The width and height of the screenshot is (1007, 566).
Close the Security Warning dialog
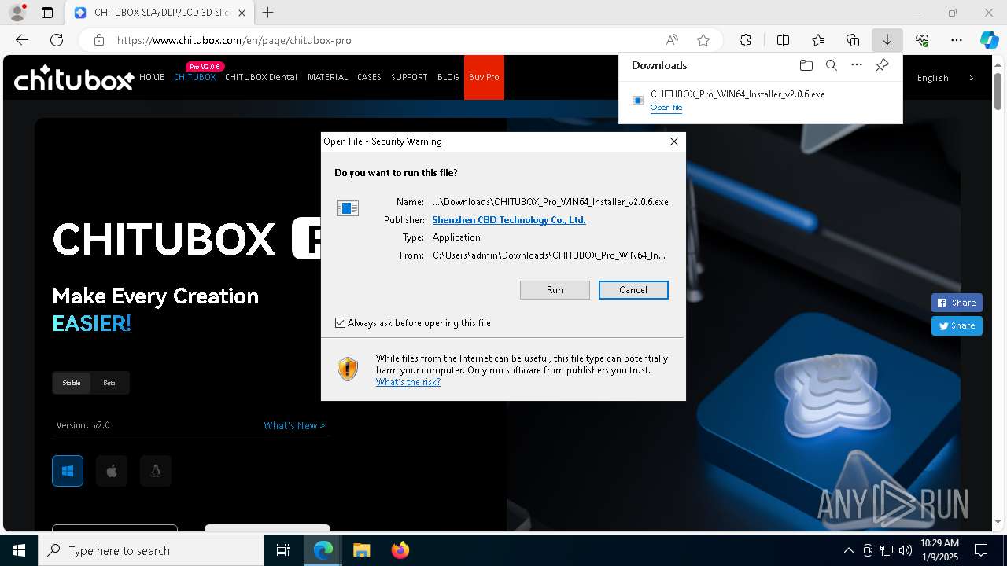[674, 141]
